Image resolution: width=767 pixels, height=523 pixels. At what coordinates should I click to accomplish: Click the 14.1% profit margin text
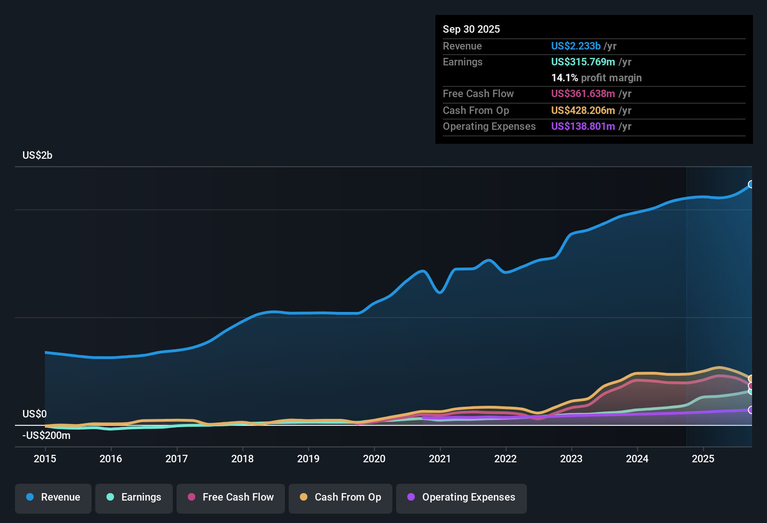[597, 78]
